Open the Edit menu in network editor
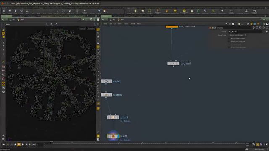 [110, 24]
